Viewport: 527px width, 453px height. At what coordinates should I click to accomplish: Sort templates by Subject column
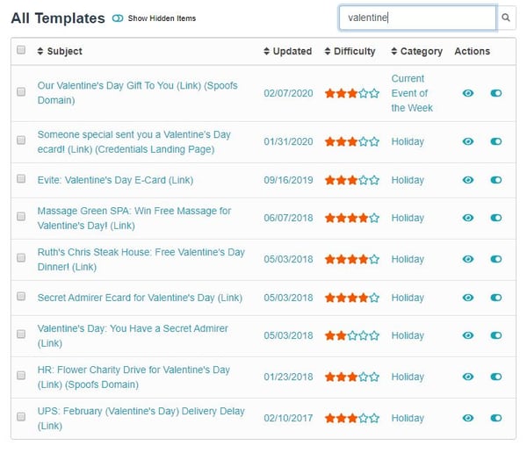60,51
